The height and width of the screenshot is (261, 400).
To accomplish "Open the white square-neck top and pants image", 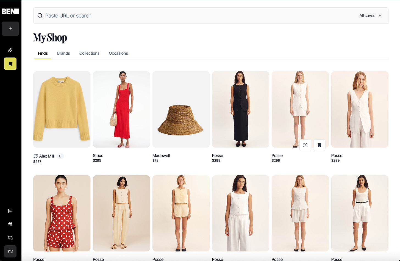I will 241,213.
